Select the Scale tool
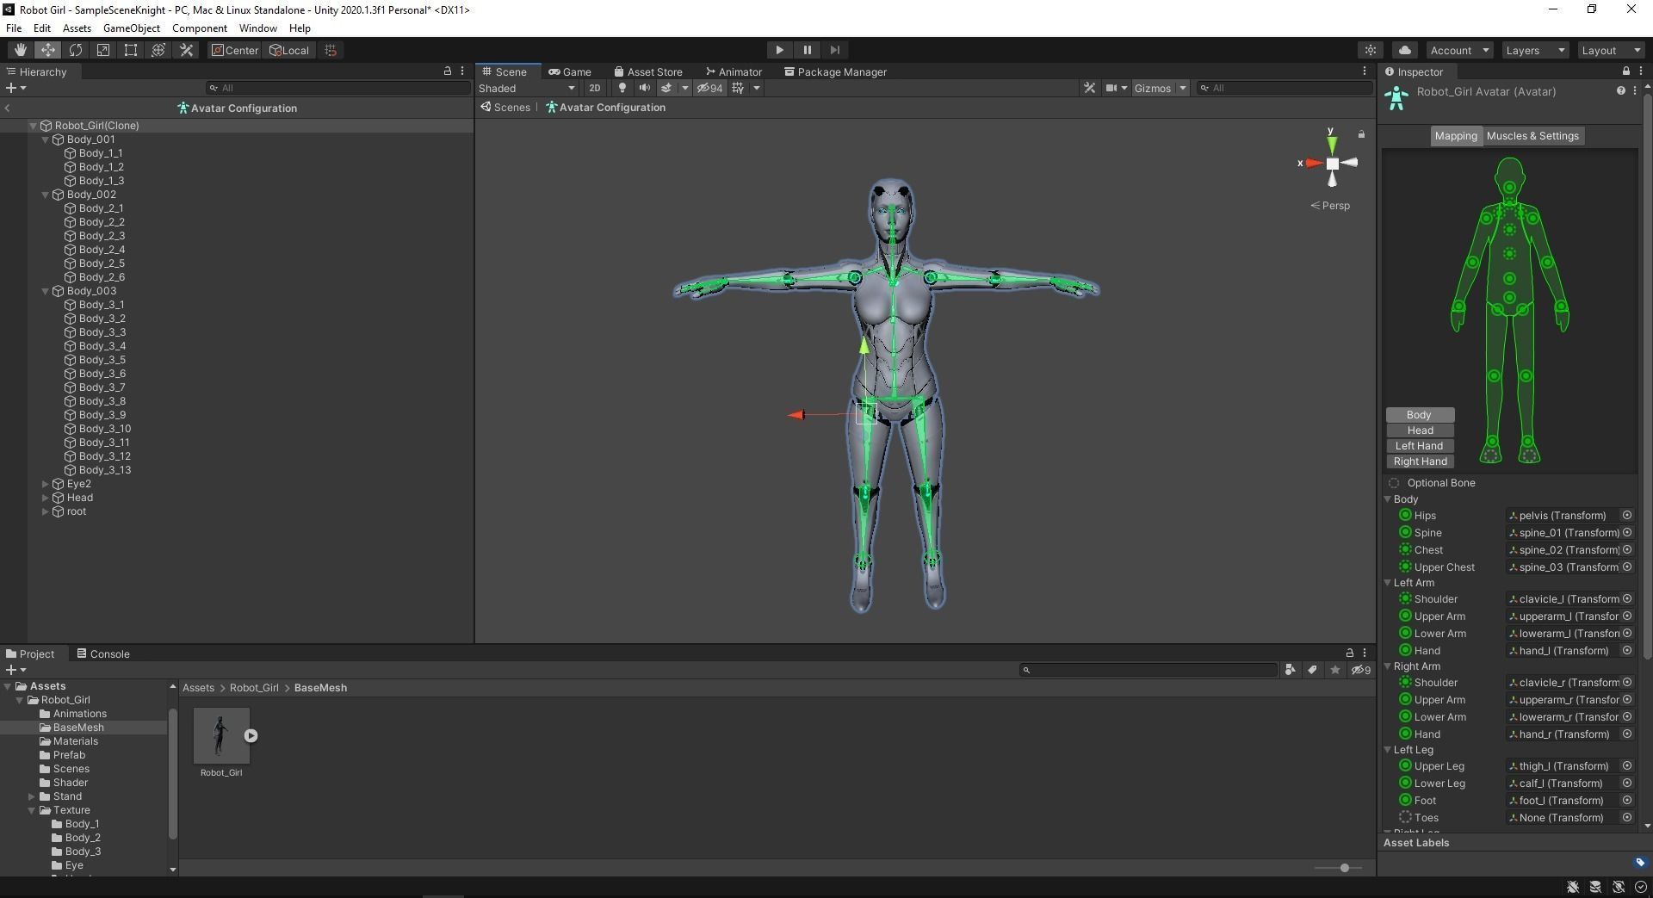1653x898 pixels. (x=102, y=50)
